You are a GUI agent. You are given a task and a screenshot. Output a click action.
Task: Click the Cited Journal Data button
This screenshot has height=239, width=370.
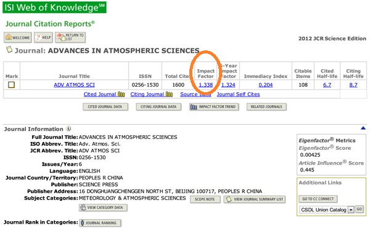tap(105, 107)
